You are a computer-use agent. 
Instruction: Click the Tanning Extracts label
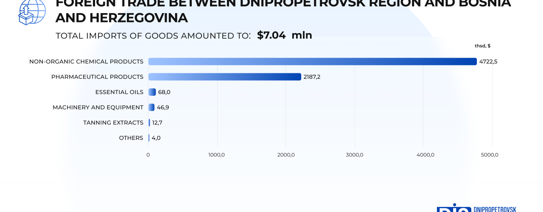(x=113, y=123)
